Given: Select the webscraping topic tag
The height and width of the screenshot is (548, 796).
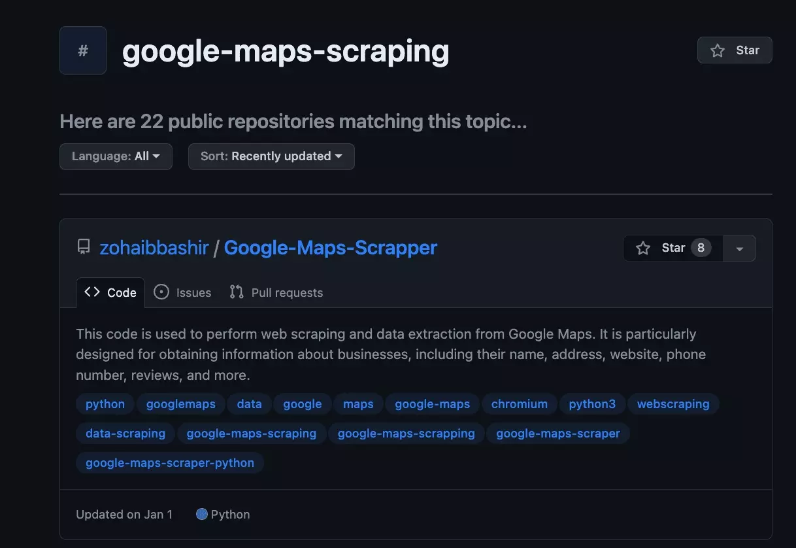Looking at the screenshot, I should [x=673, y=403].
